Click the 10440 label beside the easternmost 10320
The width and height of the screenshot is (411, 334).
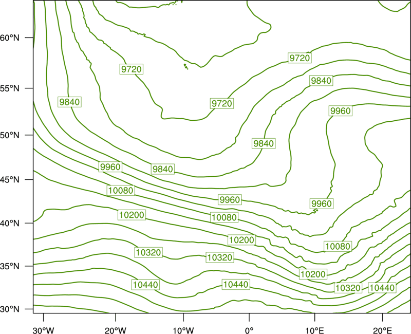(x=382, y=288)
